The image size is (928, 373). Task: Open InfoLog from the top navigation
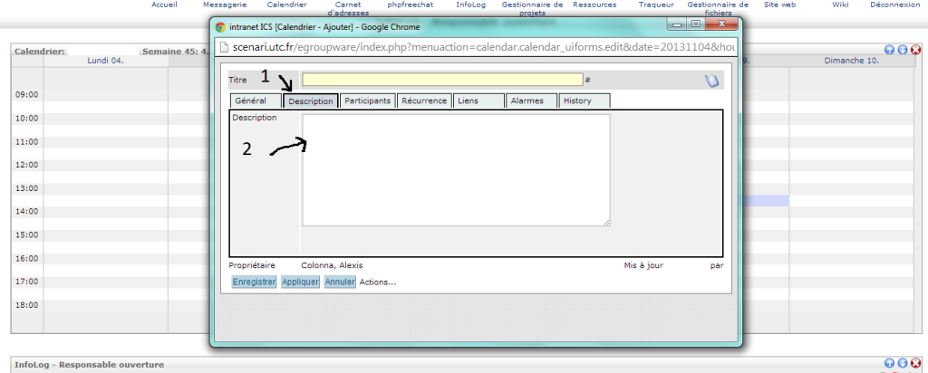coord(470,5)
